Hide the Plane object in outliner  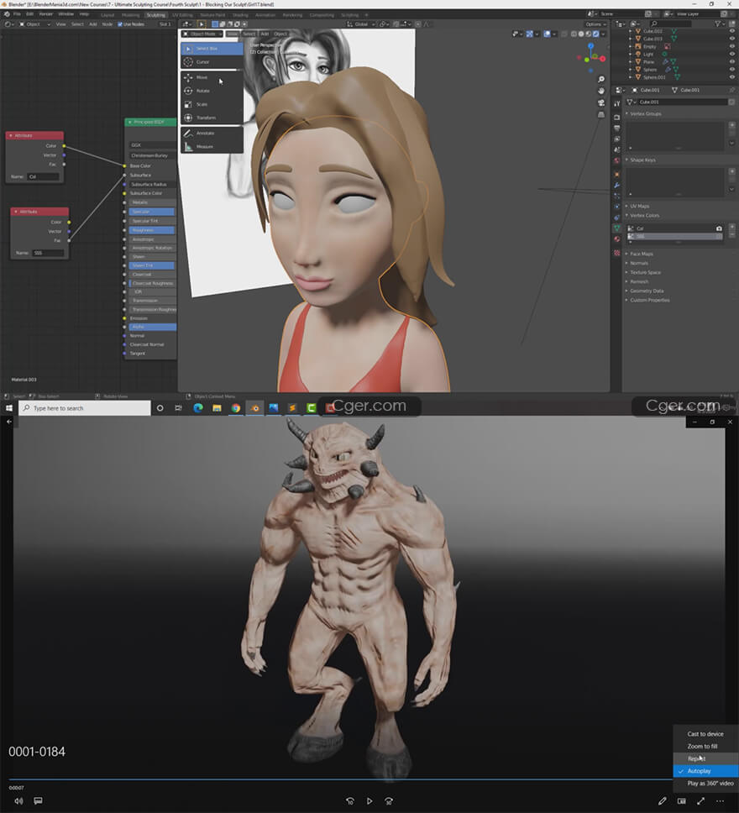click(x=731, y=61)
